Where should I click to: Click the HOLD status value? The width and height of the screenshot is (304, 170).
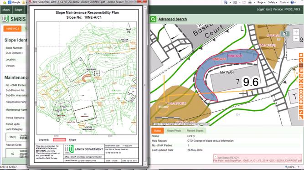pos(191,136)
